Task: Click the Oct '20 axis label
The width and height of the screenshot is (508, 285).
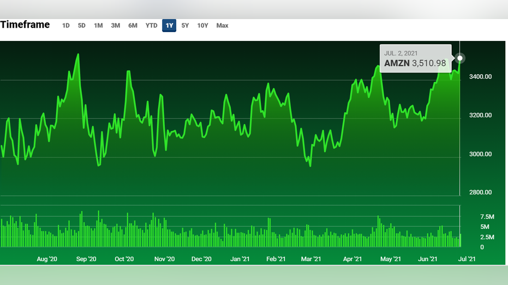Action: [124, 259]
